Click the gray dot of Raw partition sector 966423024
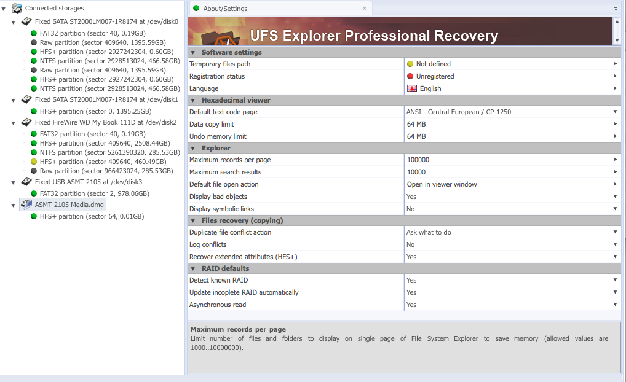Screen dimensions: 626x382 click(34, 171)
